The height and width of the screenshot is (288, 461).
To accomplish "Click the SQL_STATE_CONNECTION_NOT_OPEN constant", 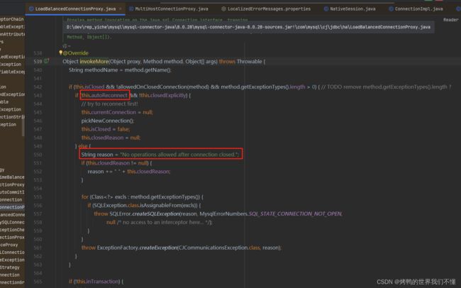I will click(x=295, y=214).
